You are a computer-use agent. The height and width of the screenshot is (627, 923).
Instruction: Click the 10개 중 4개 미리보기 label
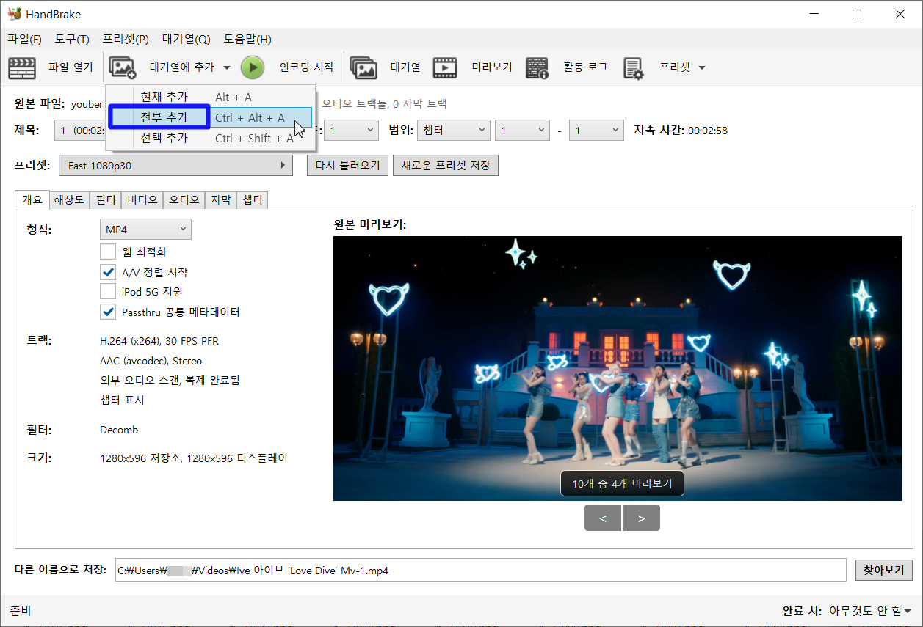tap(622, 484)
